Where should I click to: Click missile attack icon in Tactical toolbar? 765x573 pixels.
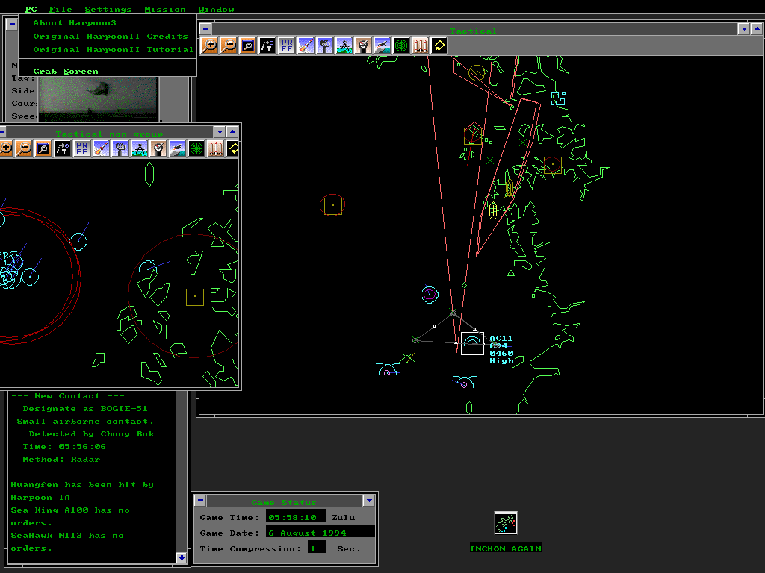(306, 46)
